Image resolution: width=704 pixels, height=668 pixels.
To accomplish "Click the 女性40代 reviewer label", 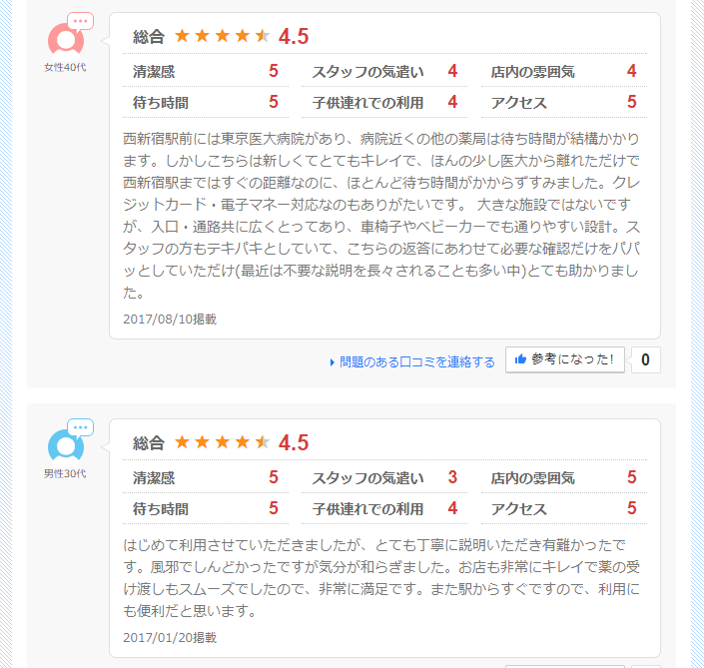I will tap(65, 67).
